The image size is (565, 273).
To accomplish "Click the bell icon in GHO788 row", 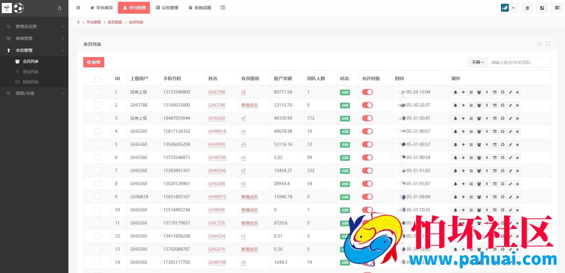I will point(455,92).
